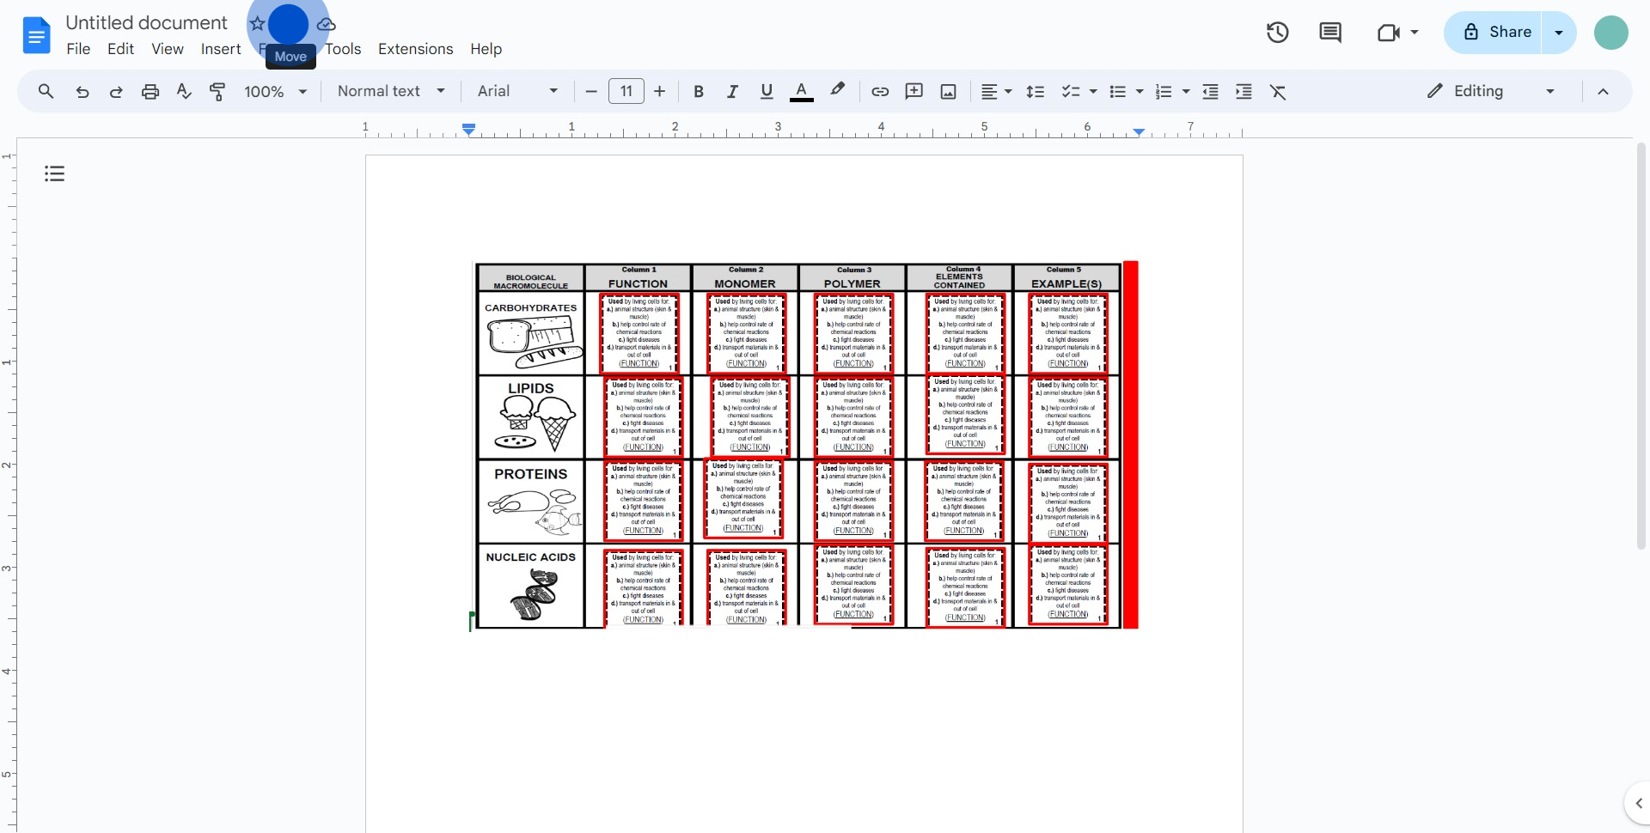The image size is (1650, 833).
Task: Open version history clock icon
Action: [x=1277, y=33]
